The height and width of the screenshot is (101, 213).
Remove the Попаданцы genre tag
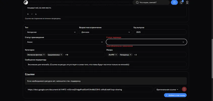coord(130,55)
